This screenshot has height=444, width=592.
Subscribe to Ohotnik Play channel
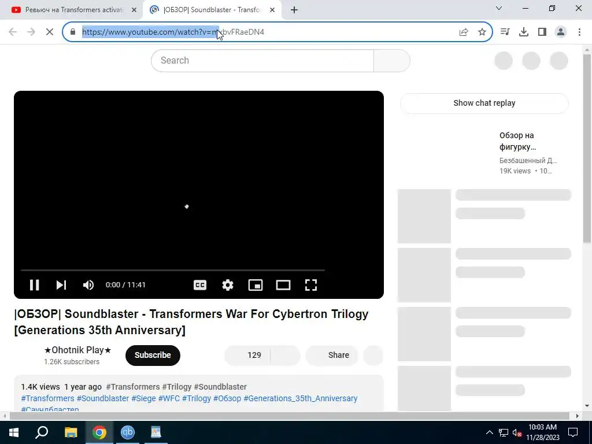(153, 356)
